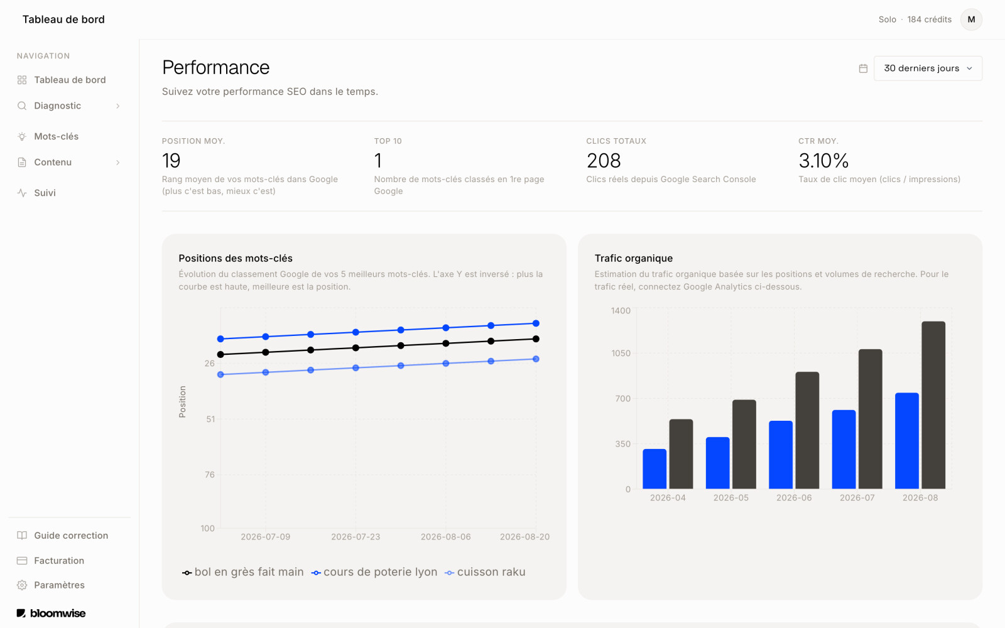Click the dark bar for 2026-08

click(x=933, y=405)
